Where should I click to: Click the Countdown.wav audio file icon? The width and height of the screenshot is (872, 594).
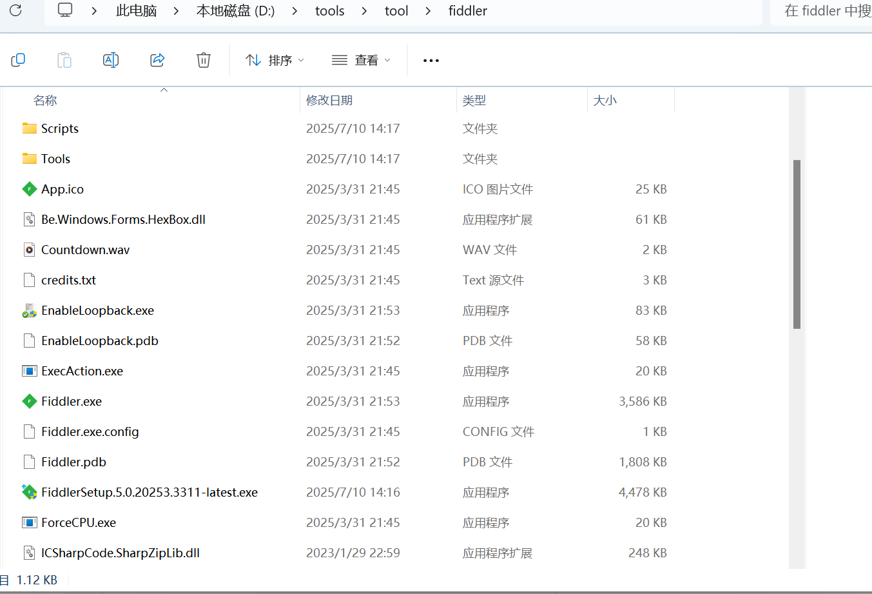pos(29,250)
